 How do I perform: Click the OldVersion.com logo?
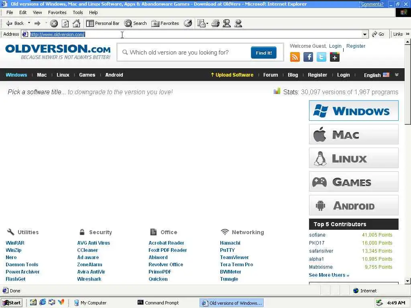click(x=58, y=52)
